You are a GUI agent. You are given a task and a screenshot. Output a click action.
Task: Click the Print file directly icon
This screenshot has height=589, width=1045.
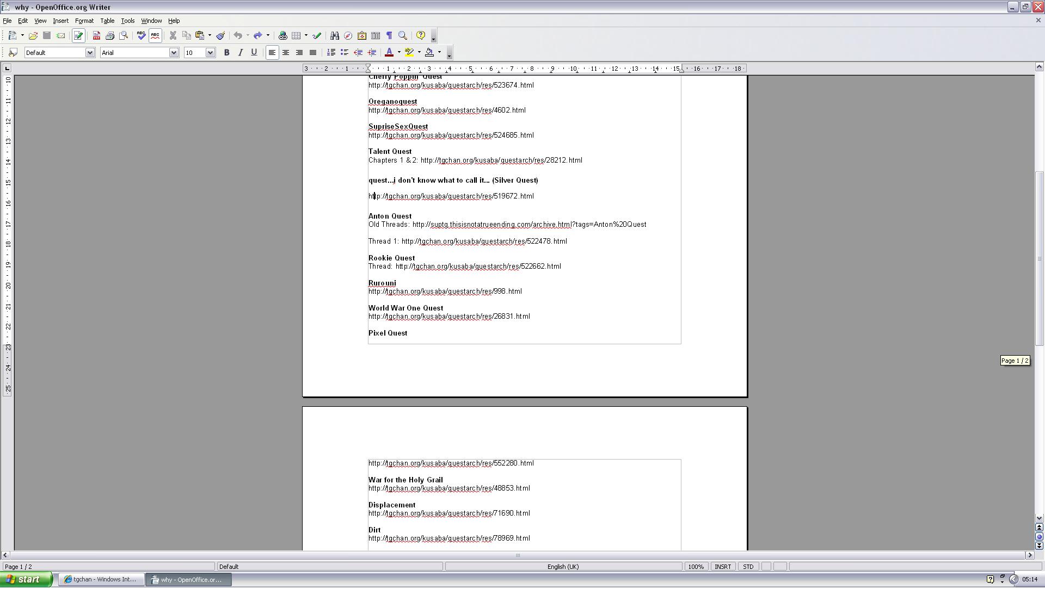pos(110,36)
